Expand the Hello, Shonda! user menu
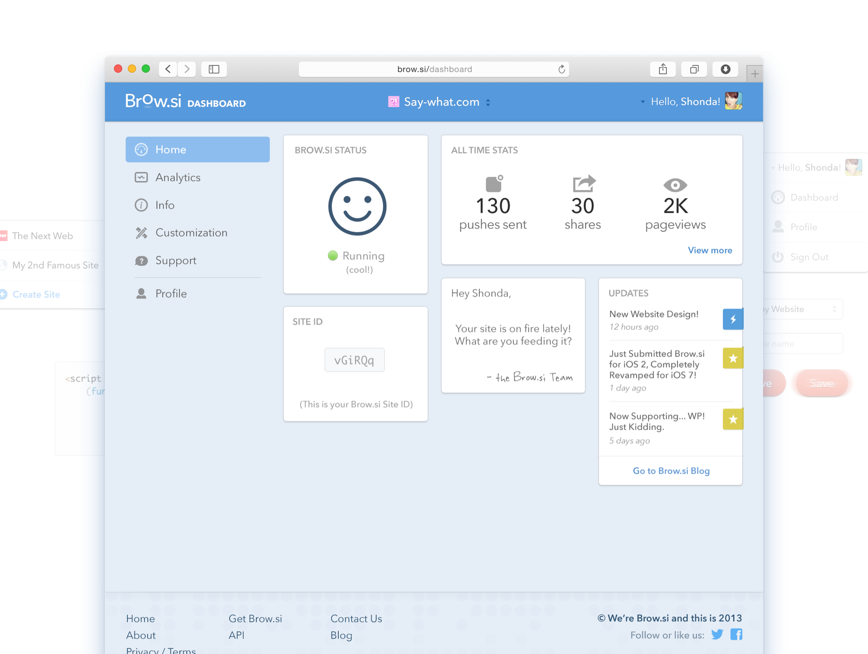The height and width of the screenshot is (654, 868). tap(680, 102)
